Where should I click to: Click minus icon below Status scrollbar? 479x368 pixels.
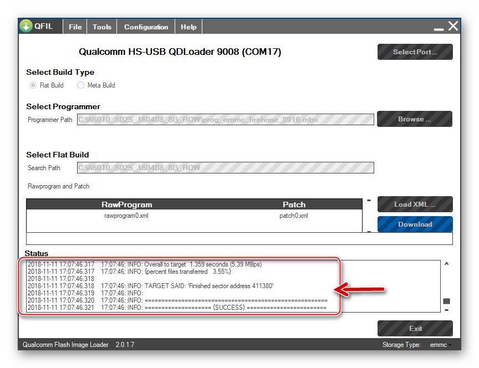pyautogui.click(x=446, y=310)
